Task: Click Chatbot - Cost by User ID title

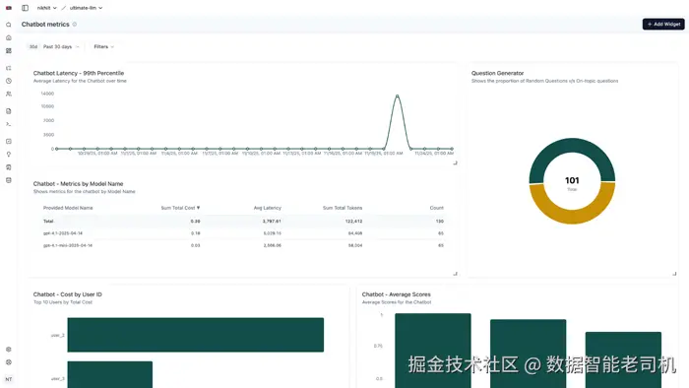Action: [68, 294]
